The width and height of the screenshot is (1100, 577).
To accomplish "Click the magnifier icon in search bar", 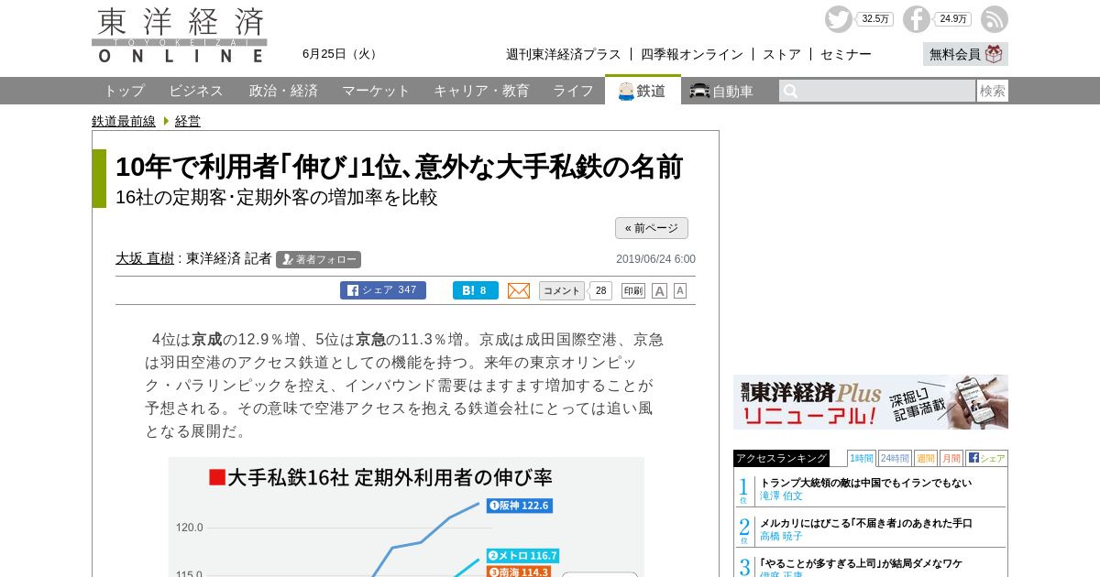I will pyautogui.click(x=791, y=91).
